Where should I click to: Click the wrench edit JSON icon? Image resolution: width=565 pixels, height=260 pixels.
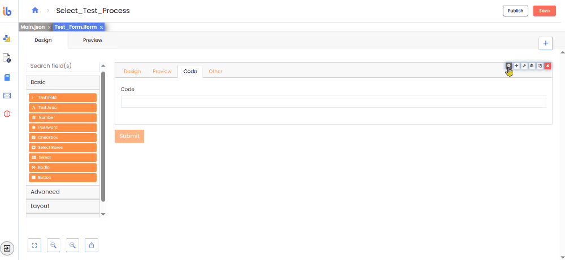coord(524,66)
